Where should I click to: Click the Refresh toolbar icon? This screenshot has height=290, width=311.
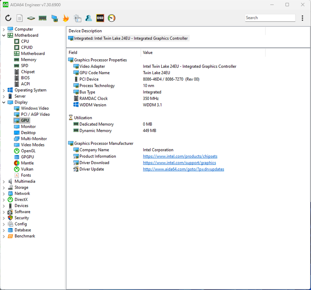[x=8, y=18]
